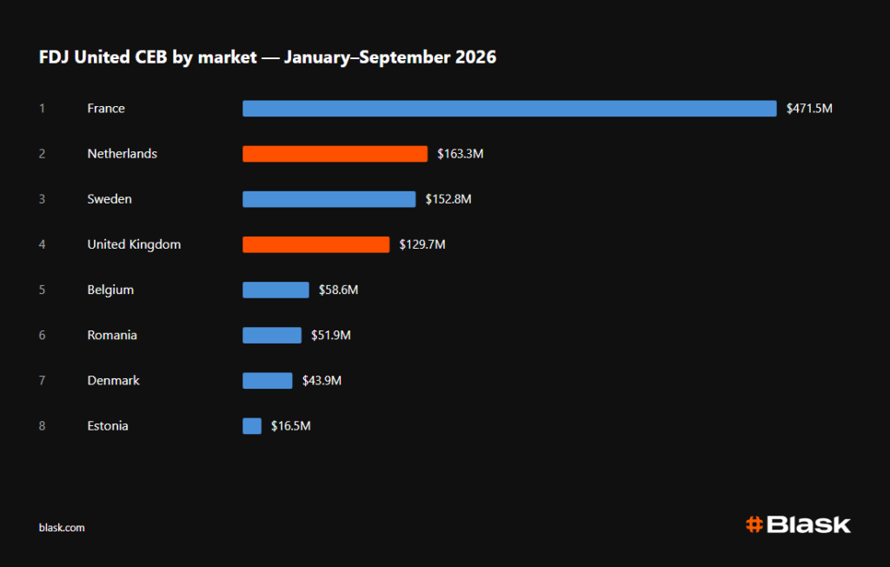Select the Denmark country label
This screenshot has height=567, width=890.
click(x=113, y=381)
